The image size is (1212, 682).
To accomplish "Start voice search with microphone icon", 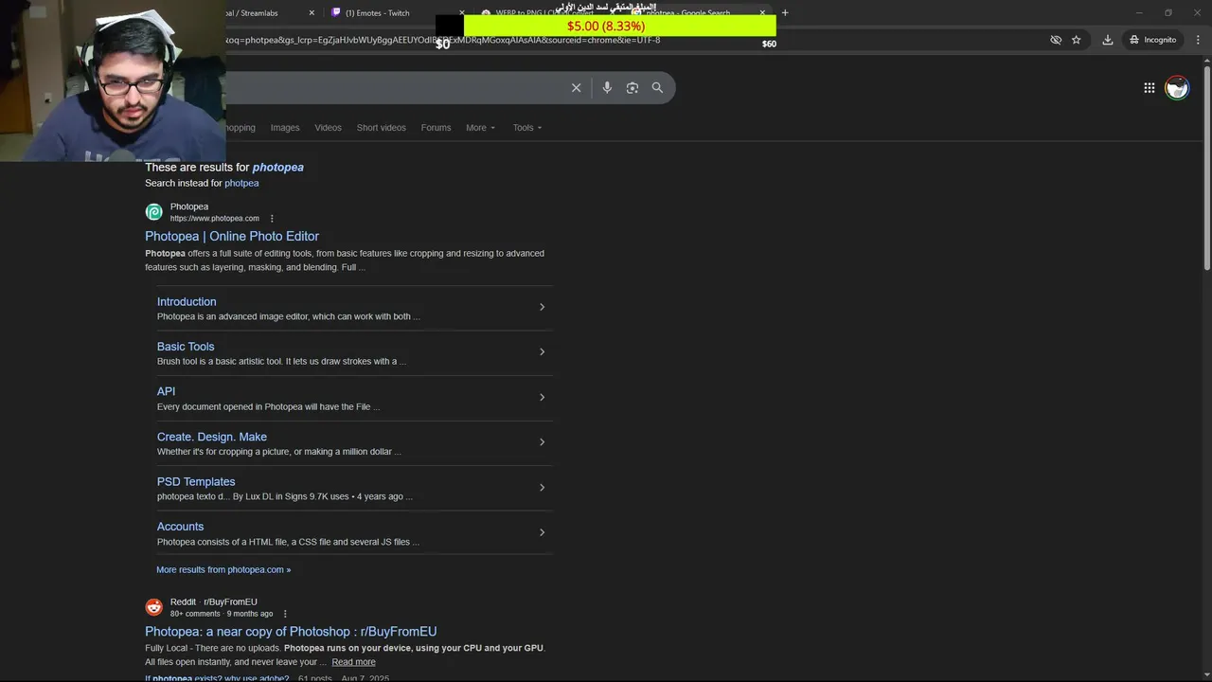I will point(607,88).
